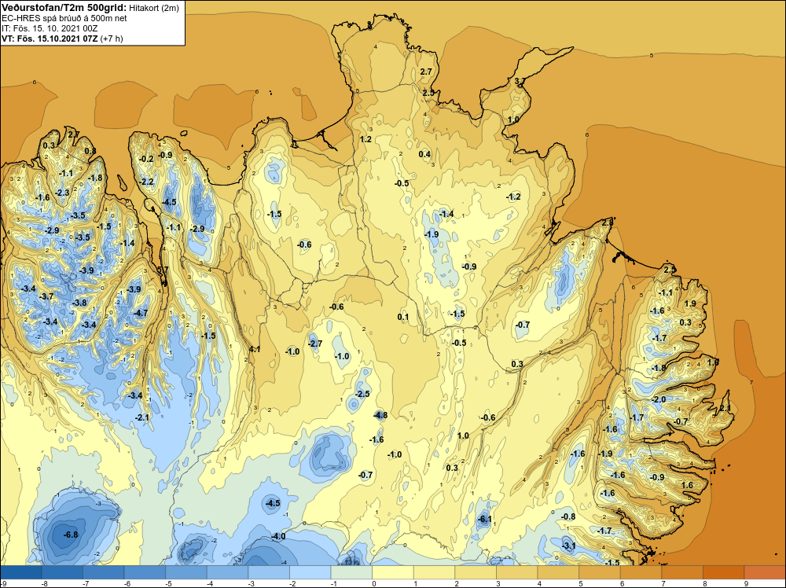Click the '0.1' temperature value
Image resolution: width=786 pixels, height=588 pixels.
tap(403, 317)
